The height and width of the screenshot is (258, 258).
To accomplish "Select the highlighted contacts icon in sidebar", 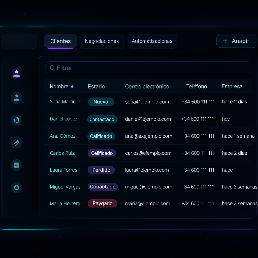I will point(16,74).
